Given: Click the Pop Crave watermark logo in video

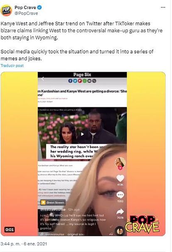Looking at the screenshot, I should 142,224.
